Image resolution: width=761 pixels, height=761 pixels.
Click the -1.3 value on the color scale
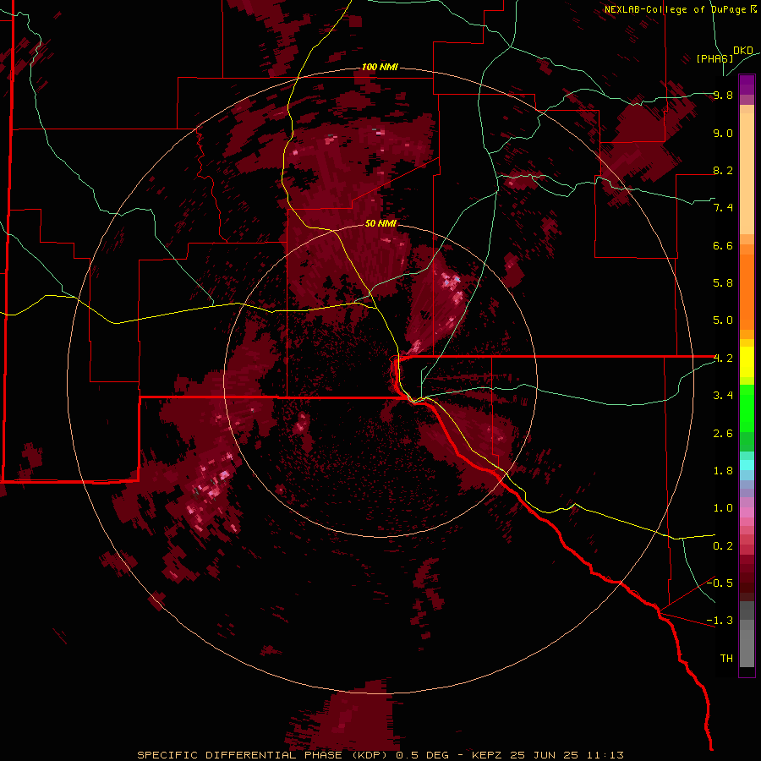(x=720, y=621)
